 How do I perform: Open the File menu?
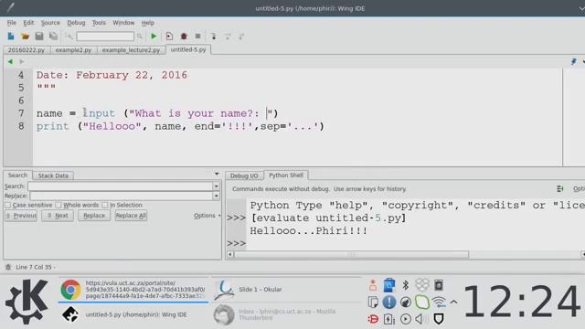pos(12,23)
